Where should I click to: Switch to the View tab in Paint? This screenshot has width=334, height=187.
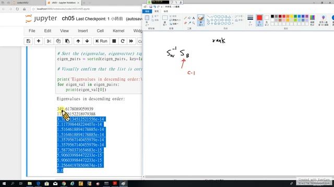tap(166, 11)
